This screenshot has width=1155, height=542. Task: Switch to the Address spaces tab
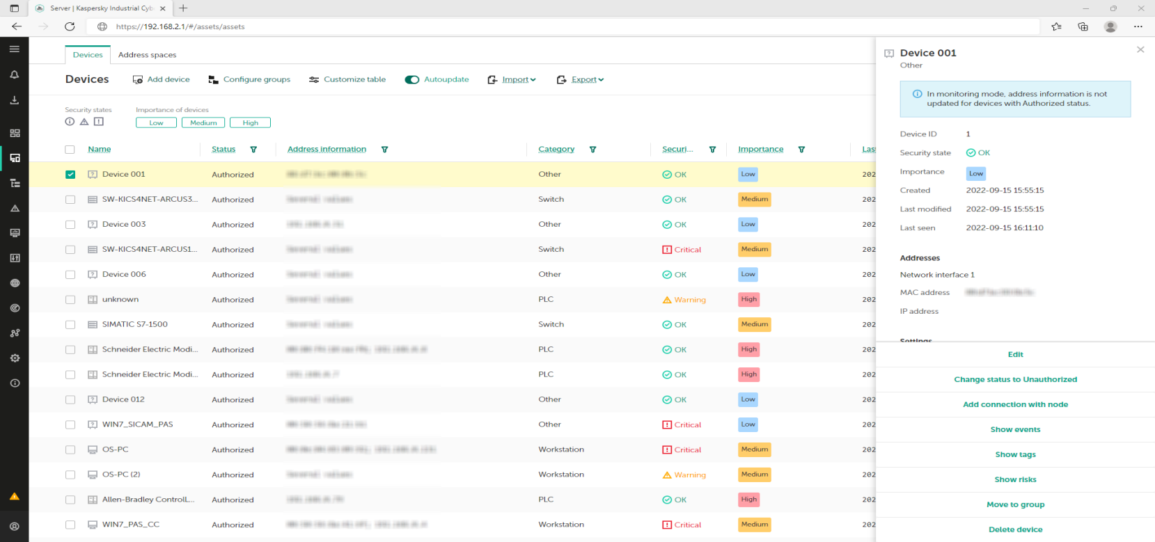[147, 55]
